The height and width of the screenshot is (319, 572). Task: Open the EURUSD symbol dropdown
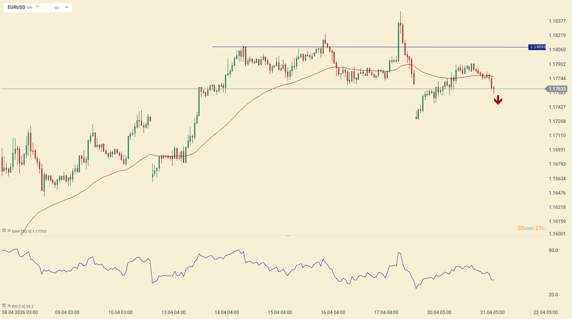[x=37, y=7]
